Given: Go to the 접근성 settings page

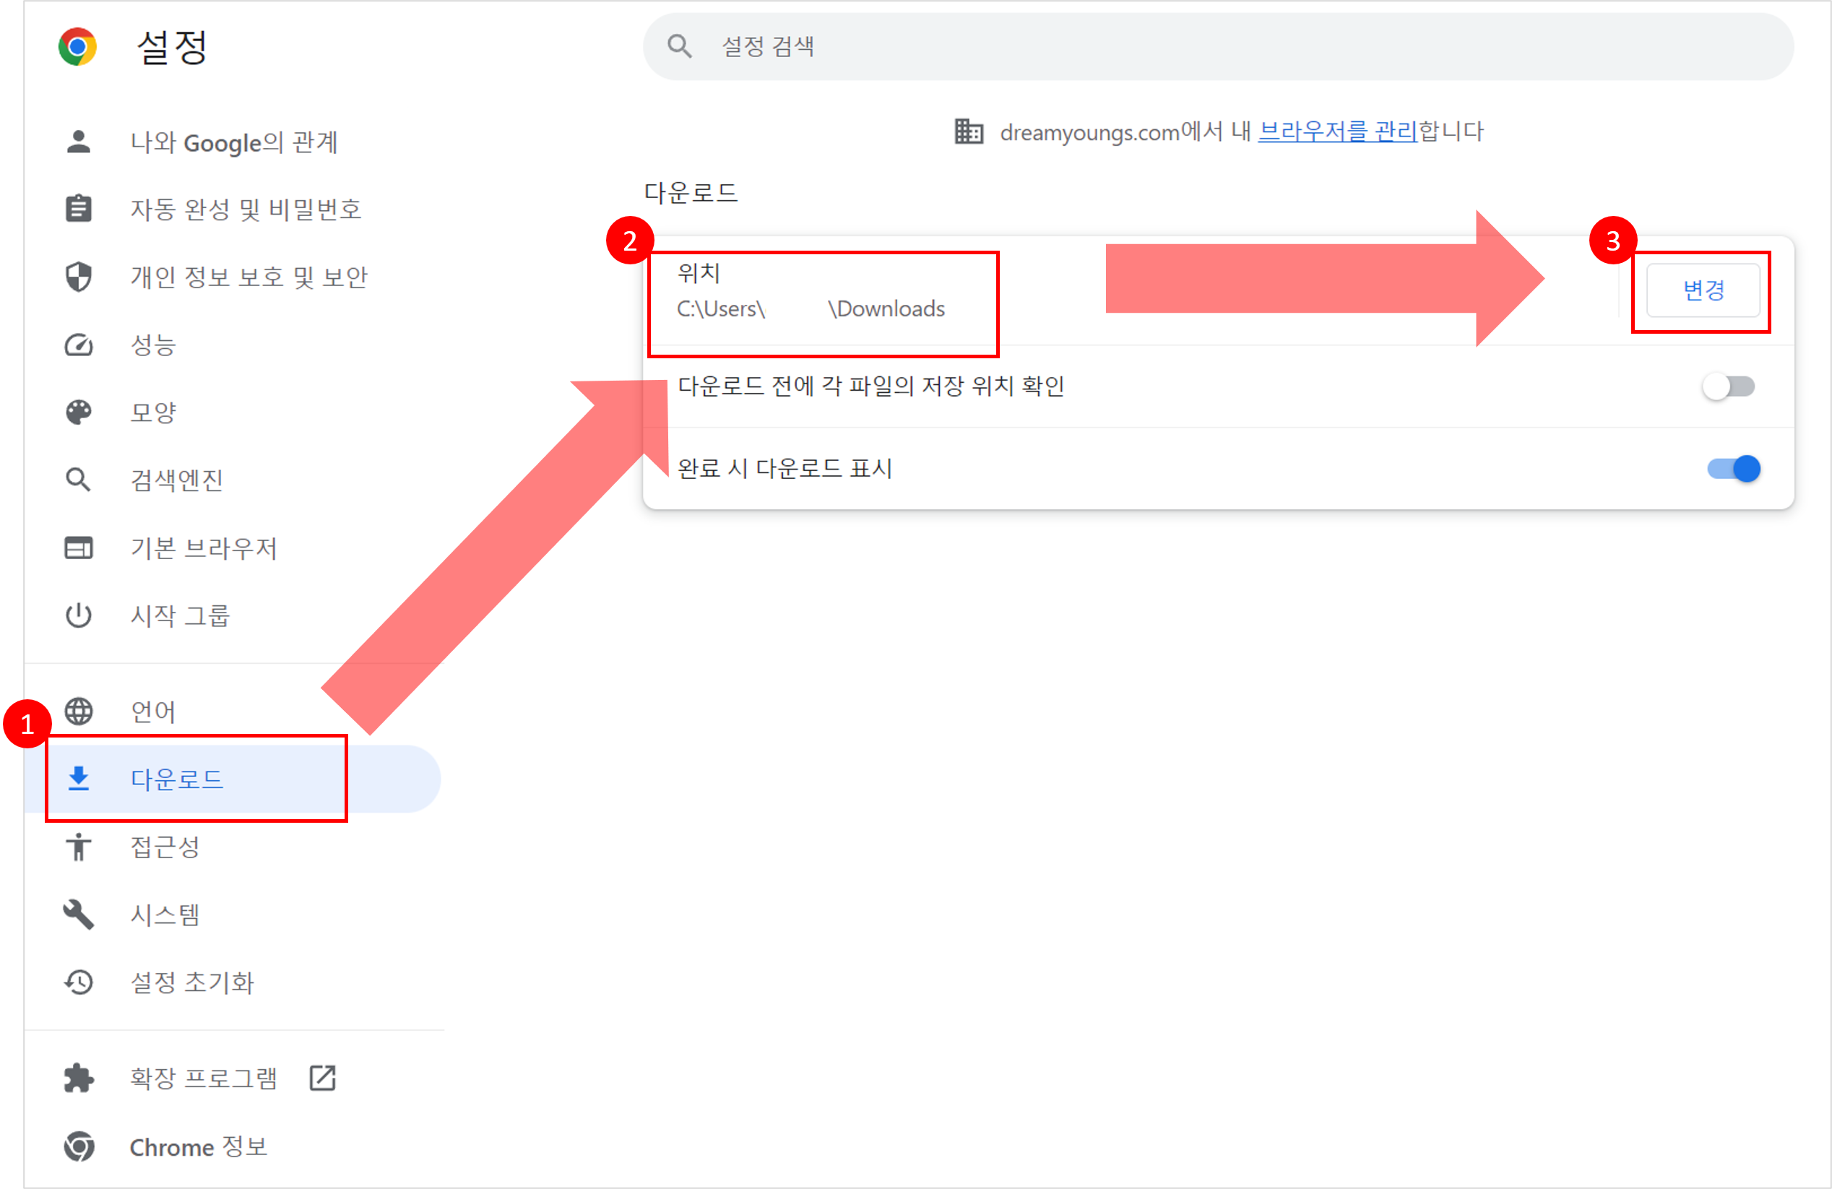Looking at the screenshot, I should pyautogui.click(x=165, y=847).
